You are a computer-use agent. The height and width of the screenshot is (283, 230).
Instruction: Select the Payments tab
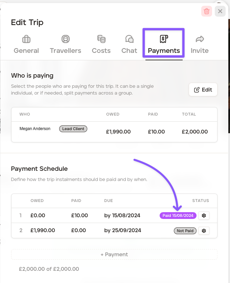[x=164, y=50]
